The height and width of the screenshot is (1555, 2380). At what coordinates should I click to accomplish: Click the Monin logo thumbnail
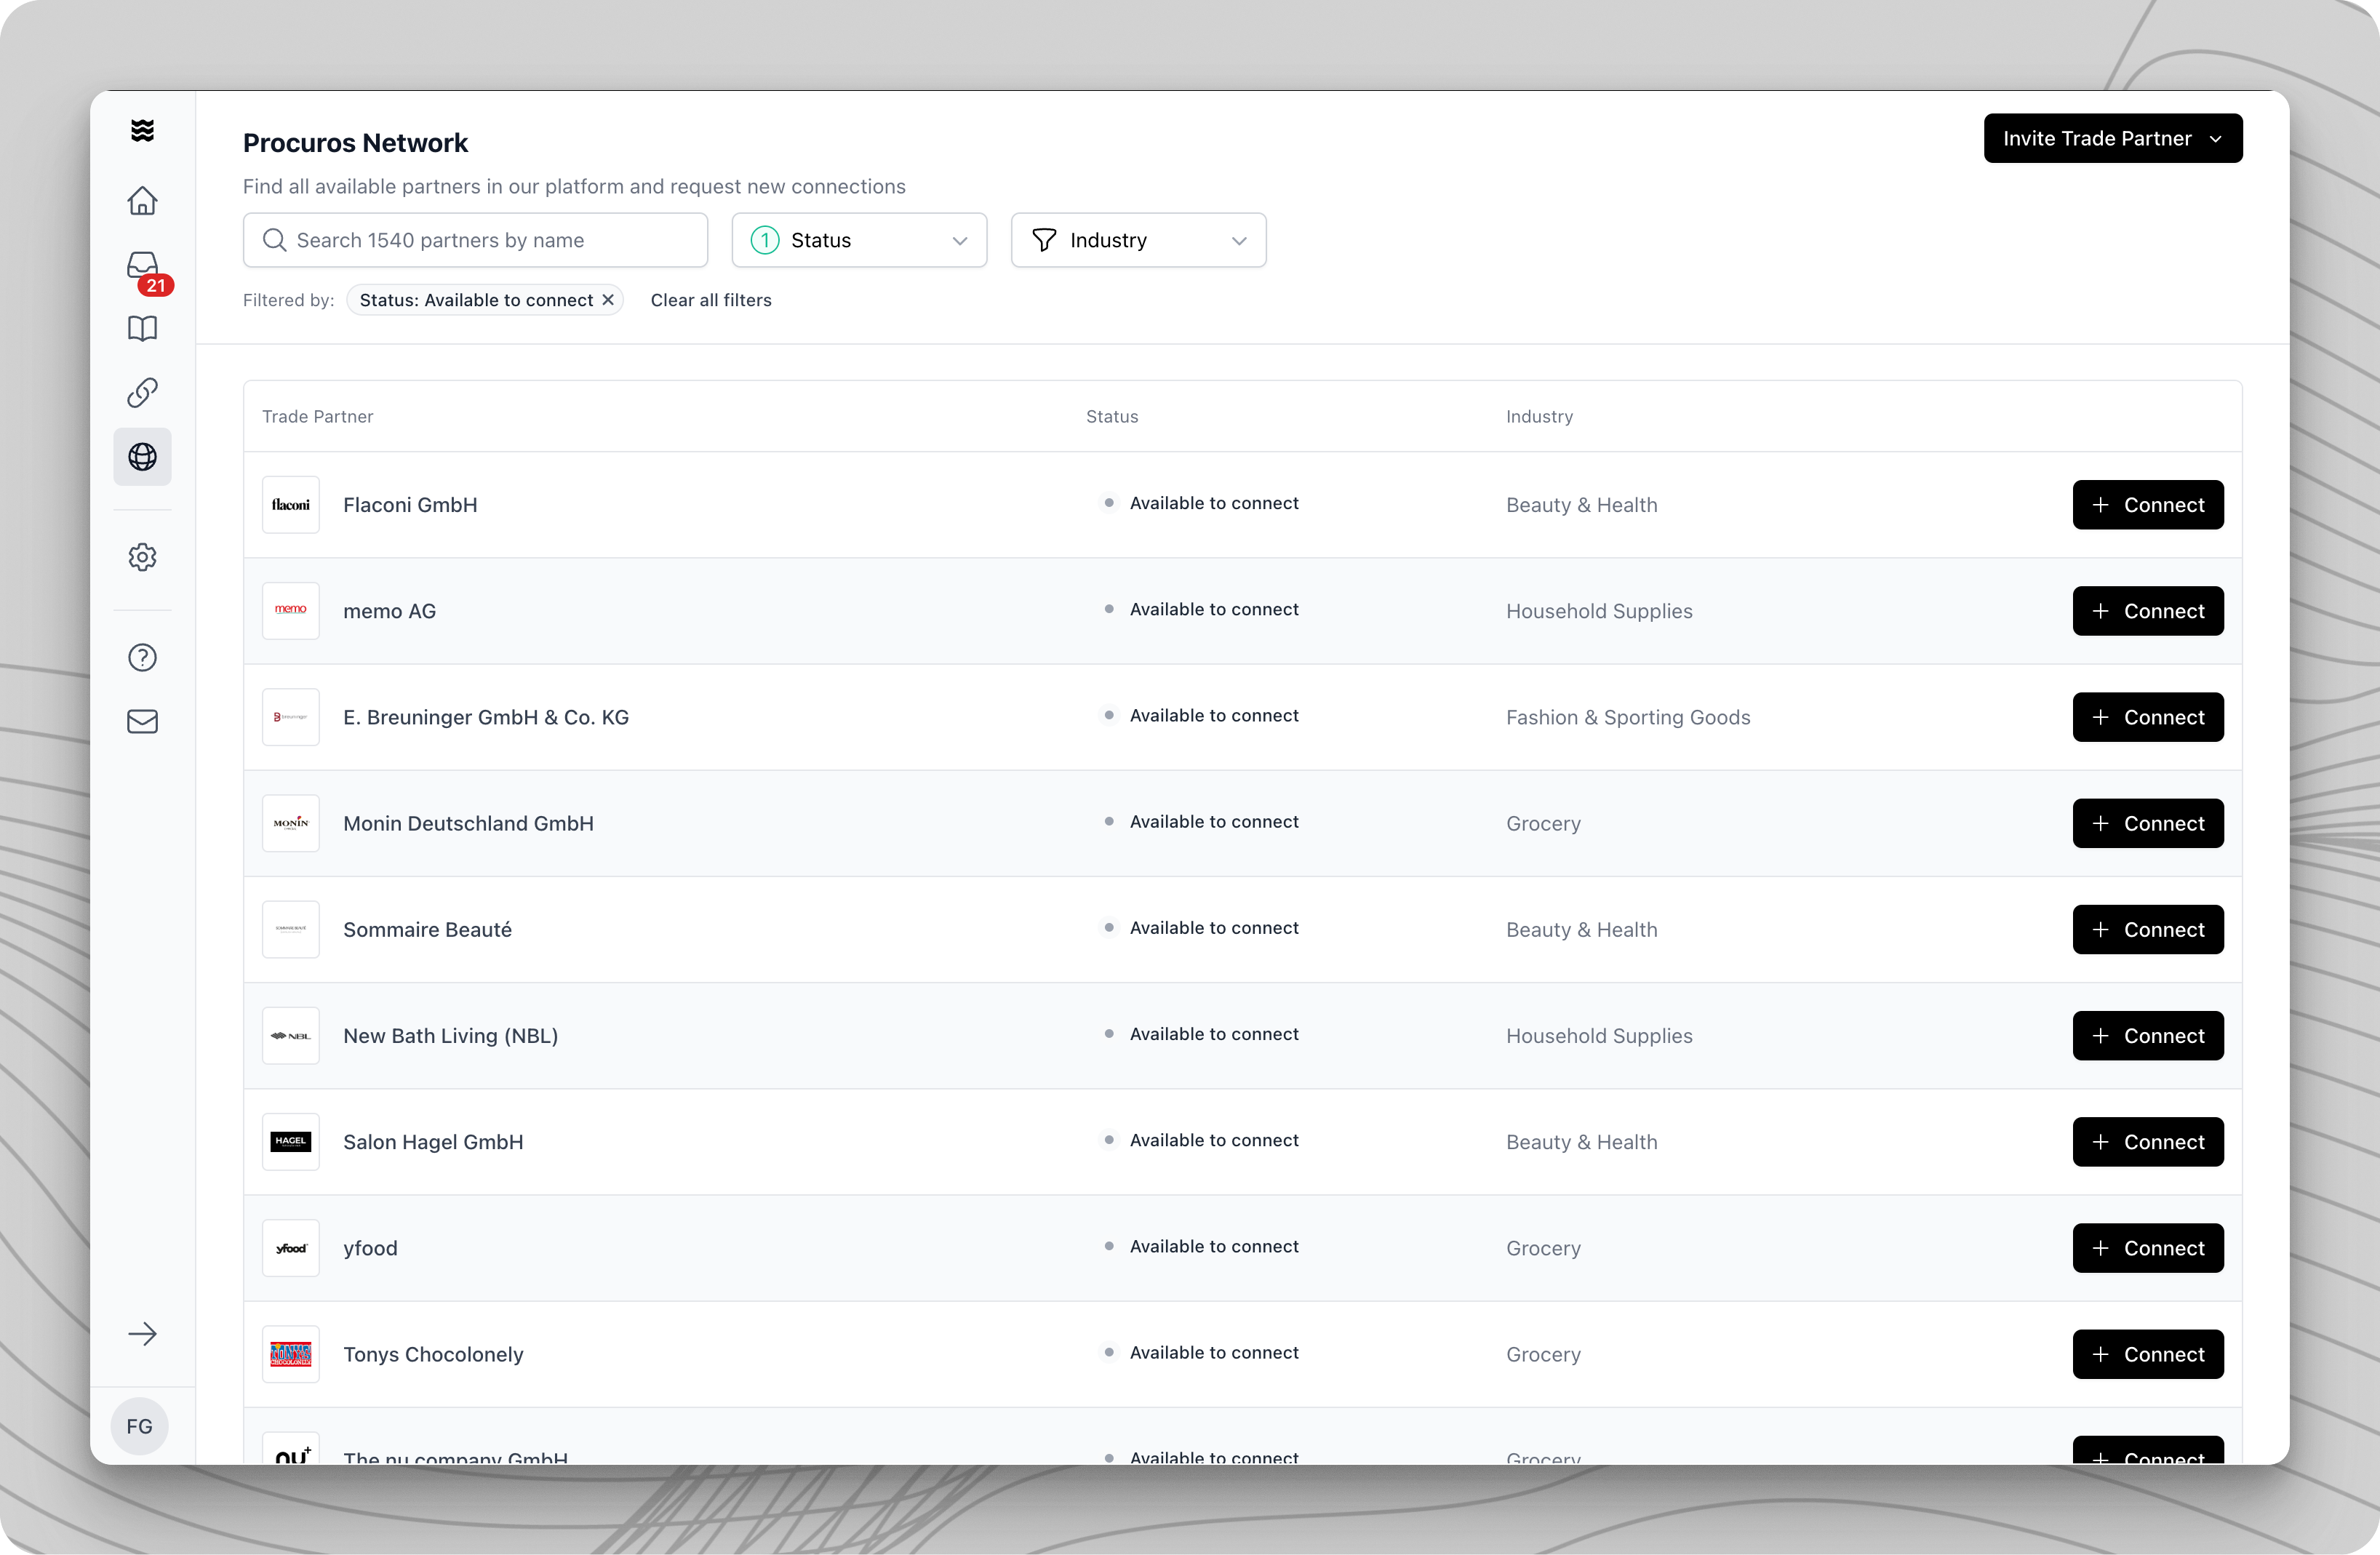[291, 823]
